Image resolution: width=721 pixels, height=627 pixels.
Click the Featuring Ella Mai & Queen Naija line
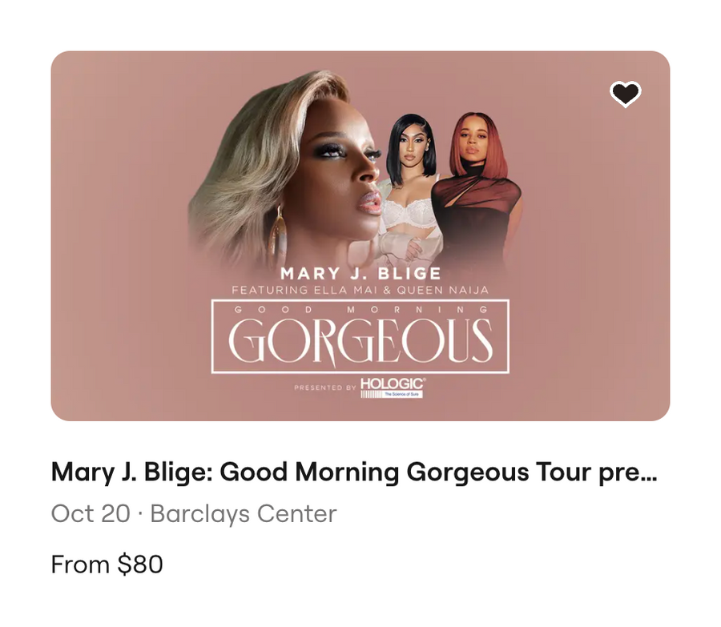(360, 290)
